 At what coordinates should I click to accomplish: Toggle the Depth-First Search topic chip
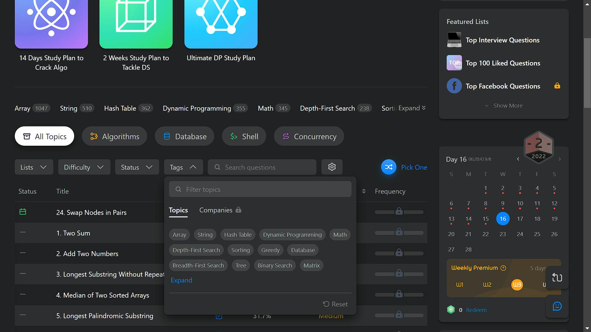click(x=196, y=250)
